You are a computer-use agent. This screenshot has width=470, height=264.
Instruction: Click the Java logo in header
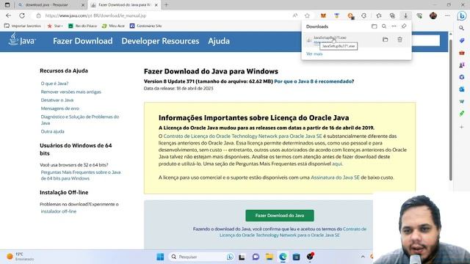pos(21,40)
